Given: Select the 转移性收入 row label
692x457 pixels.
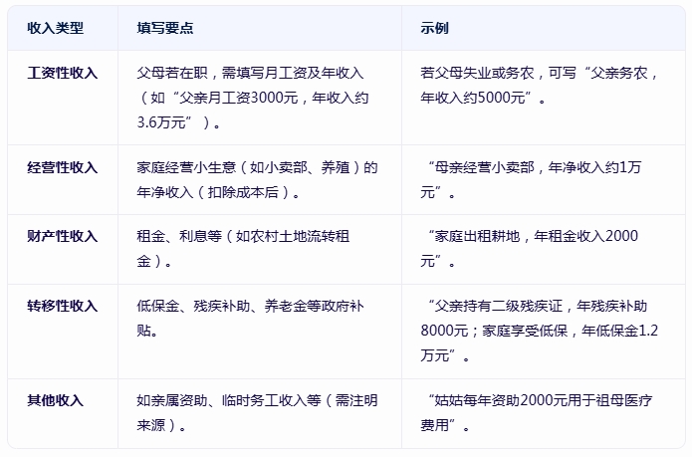Looking at the screenshot, I should tap(62, 306).
